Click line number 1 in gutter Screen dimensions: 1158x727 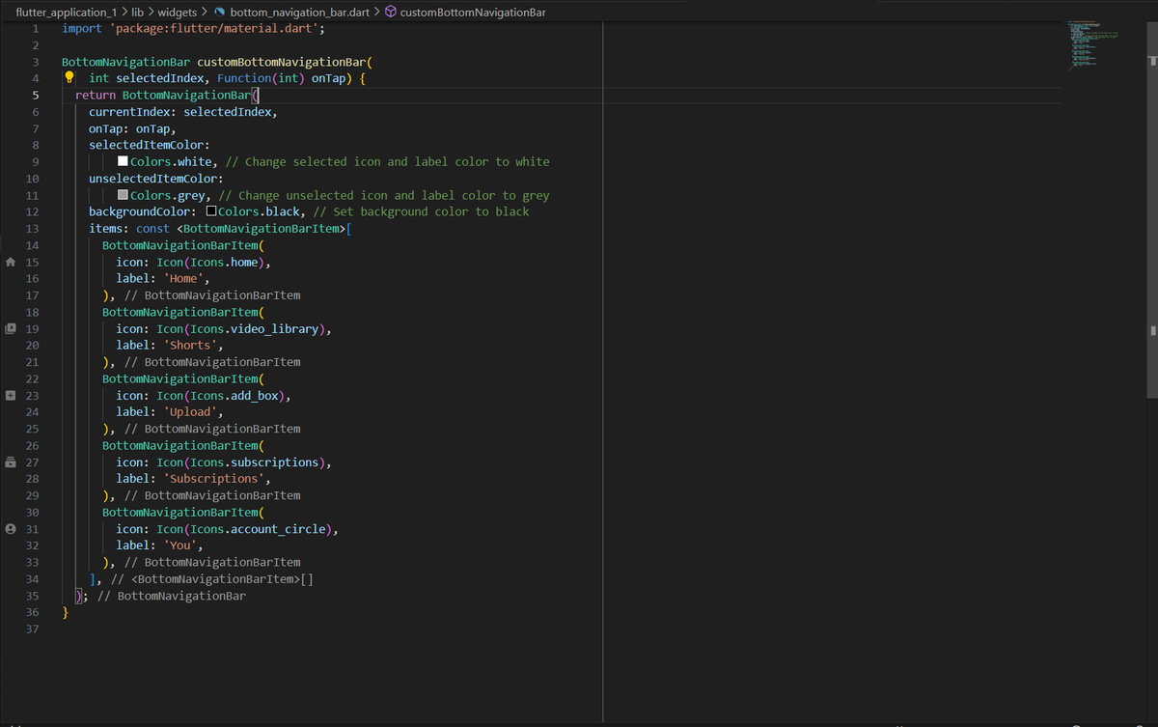[35, 28]
